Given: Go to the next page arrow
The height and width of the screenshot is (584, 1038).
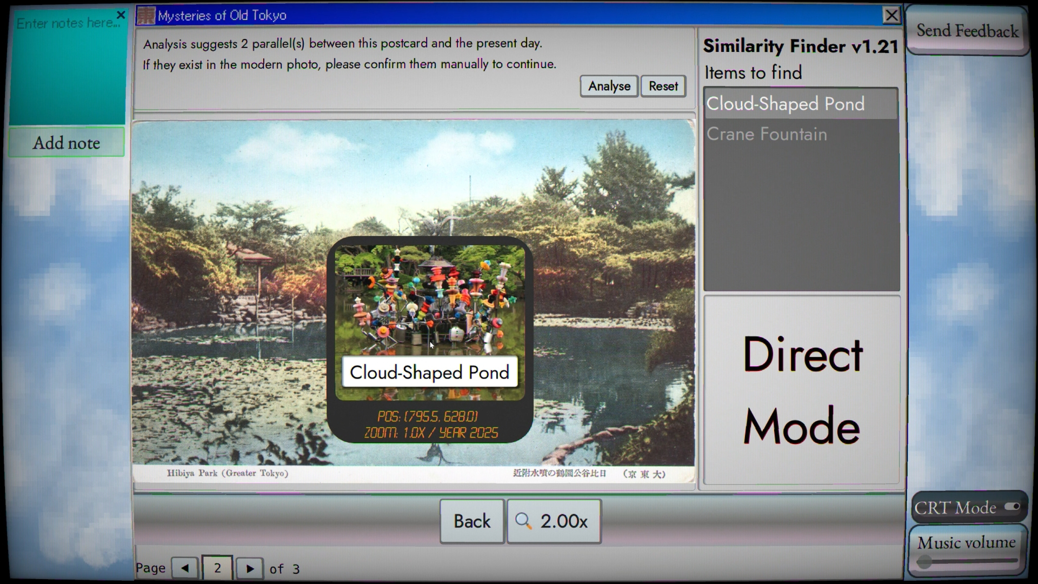Looking at the screenshot, I should [250, 568].
